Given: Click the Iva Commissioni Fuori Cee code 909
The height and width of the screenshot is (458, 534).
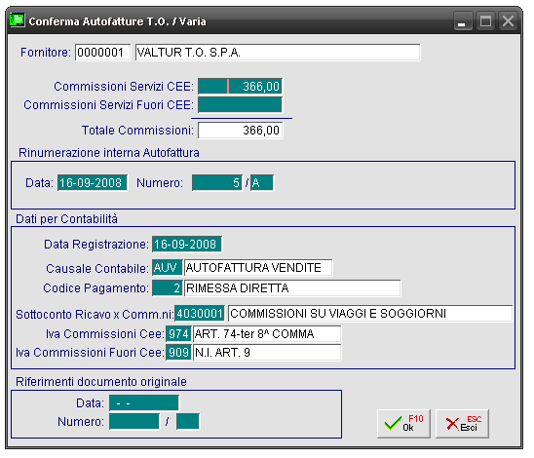Looking at the screenshot, I should pos(178,352).
